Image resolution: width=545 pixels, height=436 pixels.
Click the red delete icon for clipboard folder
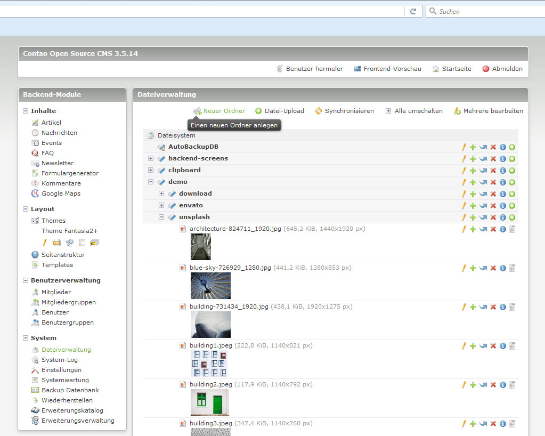[493, 171]
